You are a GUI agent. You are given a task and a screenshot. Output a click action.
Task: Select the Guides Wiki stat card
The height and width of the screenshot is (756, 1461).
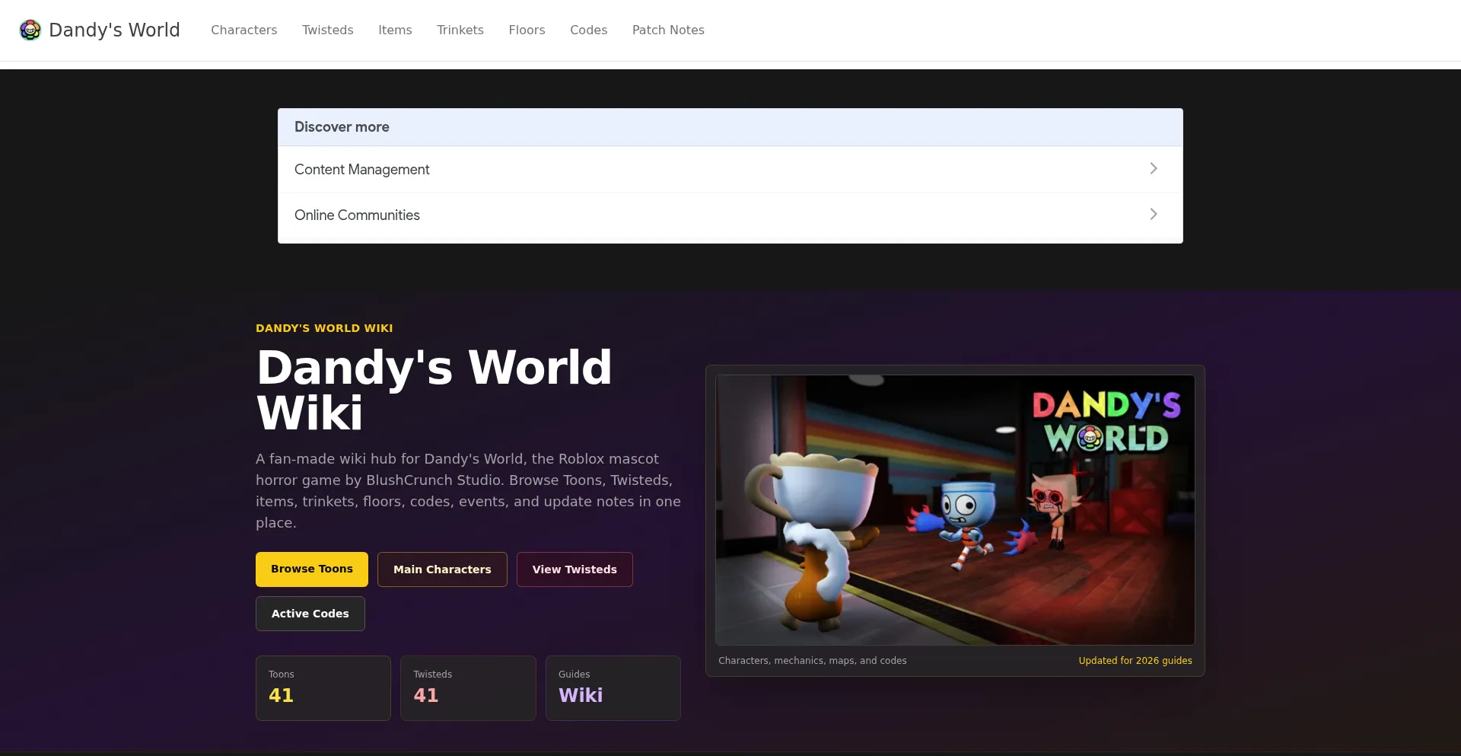pos(613,688)
